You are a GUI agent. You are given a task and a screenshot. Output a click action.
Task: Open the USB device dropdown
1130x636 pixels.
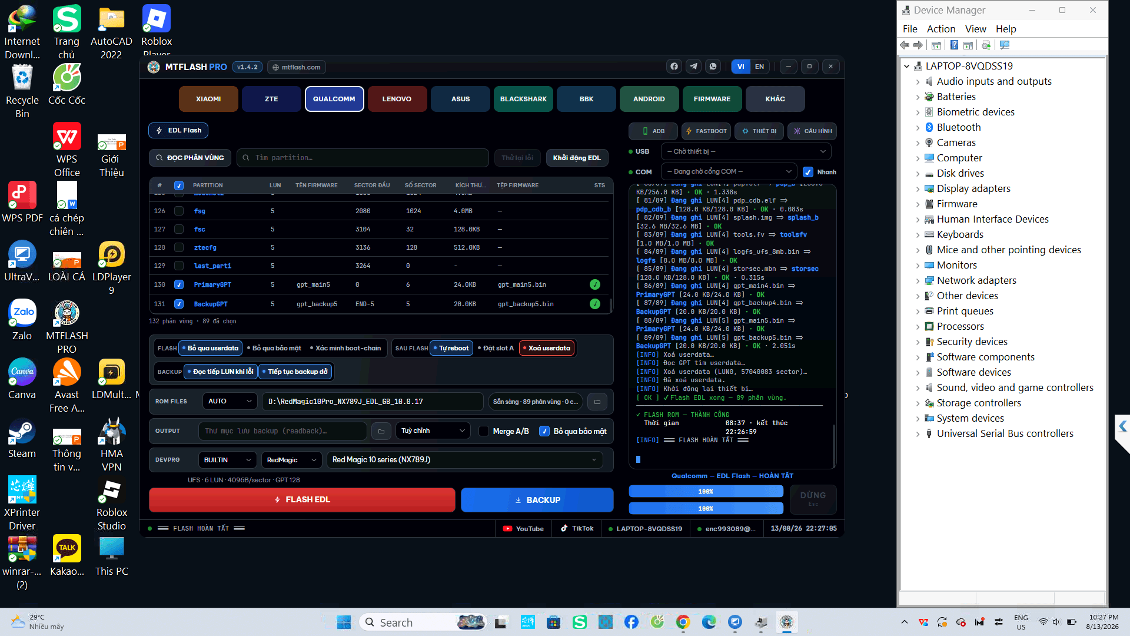tap(746, 151)
